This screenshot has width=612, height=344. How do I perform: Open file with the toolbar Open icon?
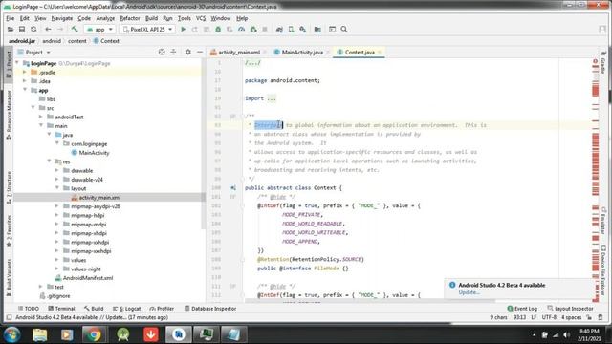tap(11, 30)
